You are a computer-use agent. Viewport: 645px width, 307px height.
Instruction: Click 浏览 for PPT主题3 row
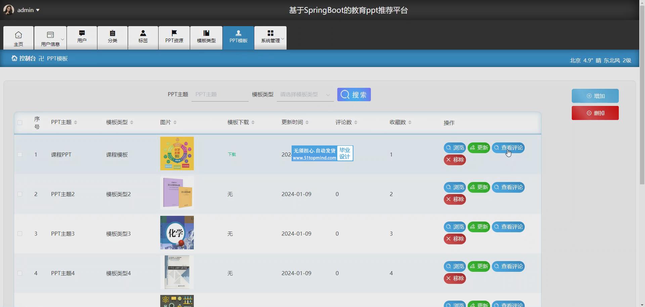455,227
